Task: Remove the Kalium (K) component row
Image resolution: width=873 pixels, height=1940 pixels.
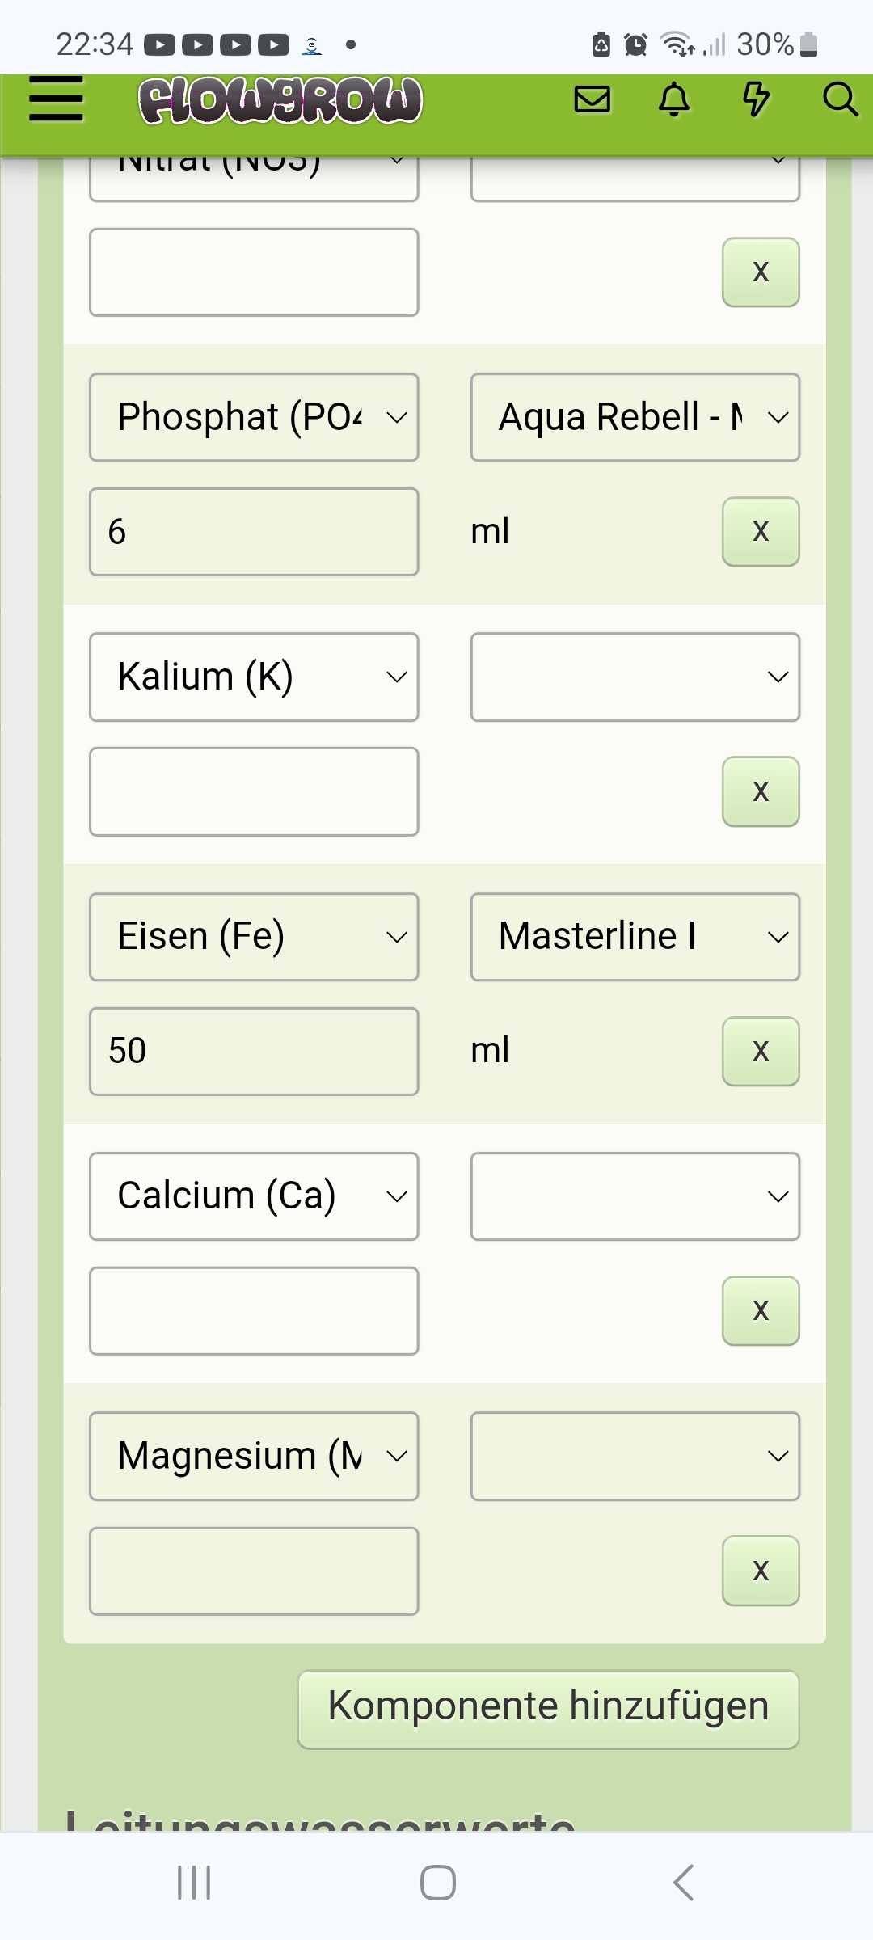Action: [760, 791]
